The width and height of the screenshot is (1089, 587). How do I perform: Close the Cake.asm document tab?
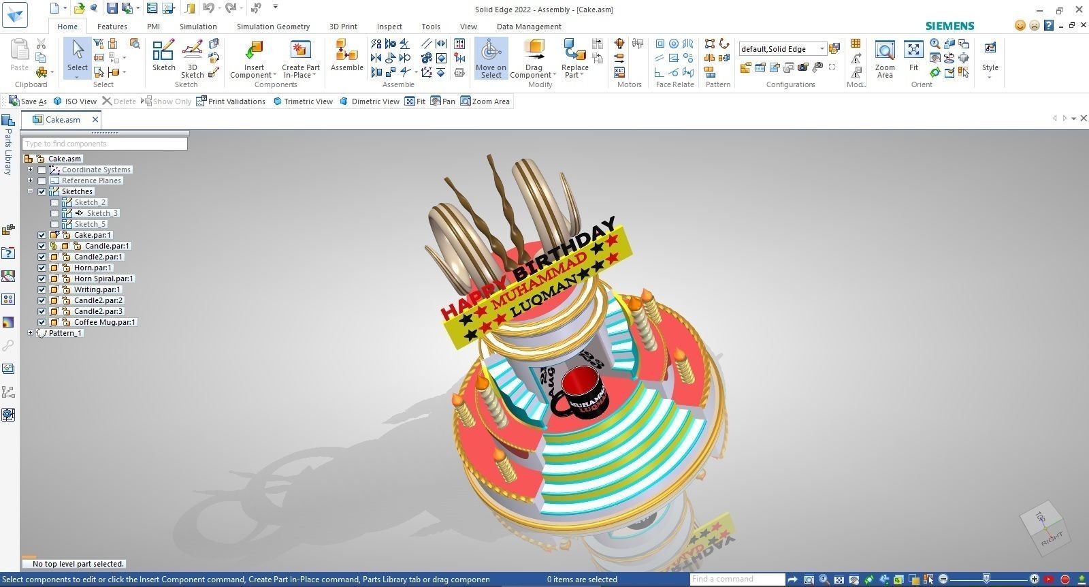coord(95,119)
